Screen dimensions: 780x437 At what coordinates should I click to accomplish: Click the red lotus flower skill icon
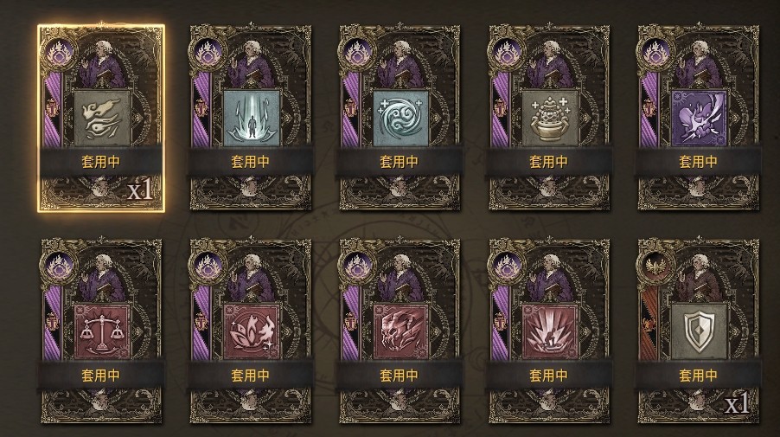pos(252,332)
